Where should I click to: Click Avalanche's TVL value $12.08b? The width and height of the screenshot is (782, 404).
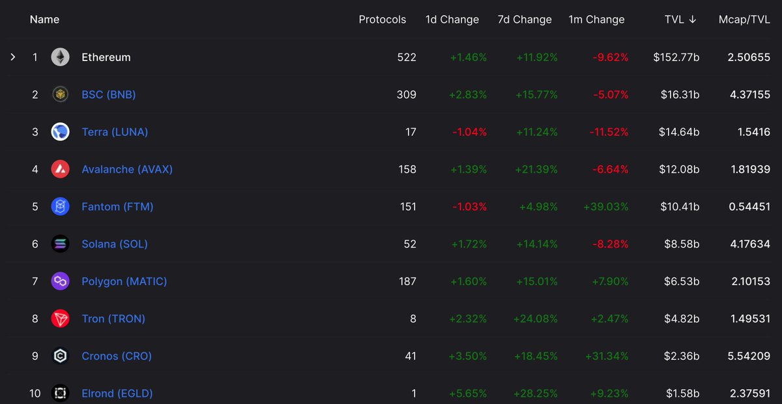[680, 169]
